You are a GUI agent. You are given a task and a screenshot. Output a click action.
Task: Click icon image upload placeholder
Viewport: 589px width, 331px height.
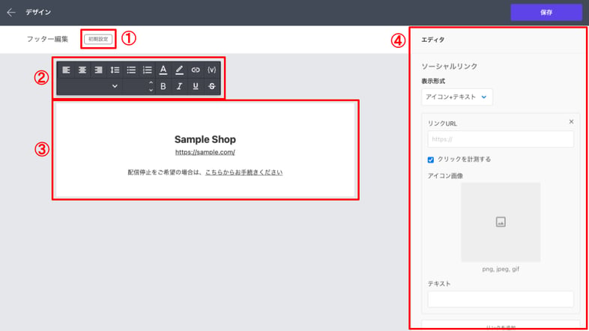coord(501,222)
